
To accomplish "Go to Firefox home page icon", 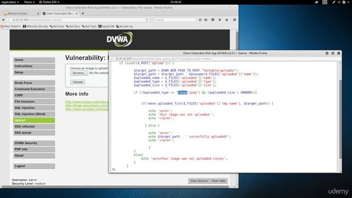I will pyautogui.click(x=227, y=20).
